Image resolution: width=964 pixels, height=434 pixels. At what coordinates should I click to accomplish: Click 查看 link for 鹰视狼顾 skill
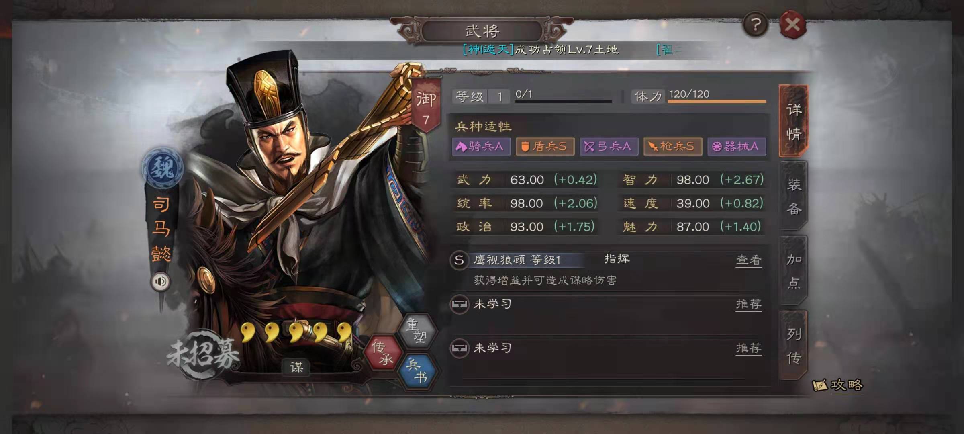click(749, 260)
